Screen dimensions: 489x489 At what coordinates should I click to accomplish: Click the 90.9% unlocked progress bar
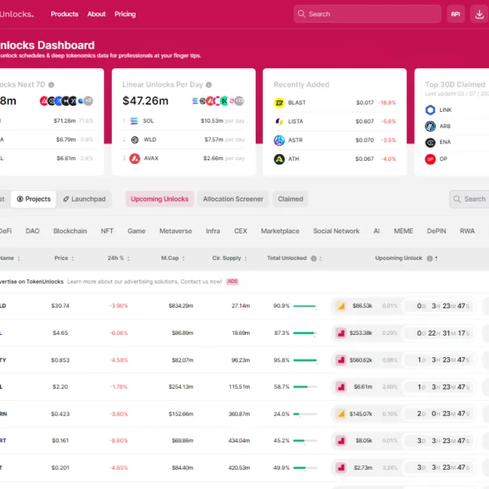[305, 306]
